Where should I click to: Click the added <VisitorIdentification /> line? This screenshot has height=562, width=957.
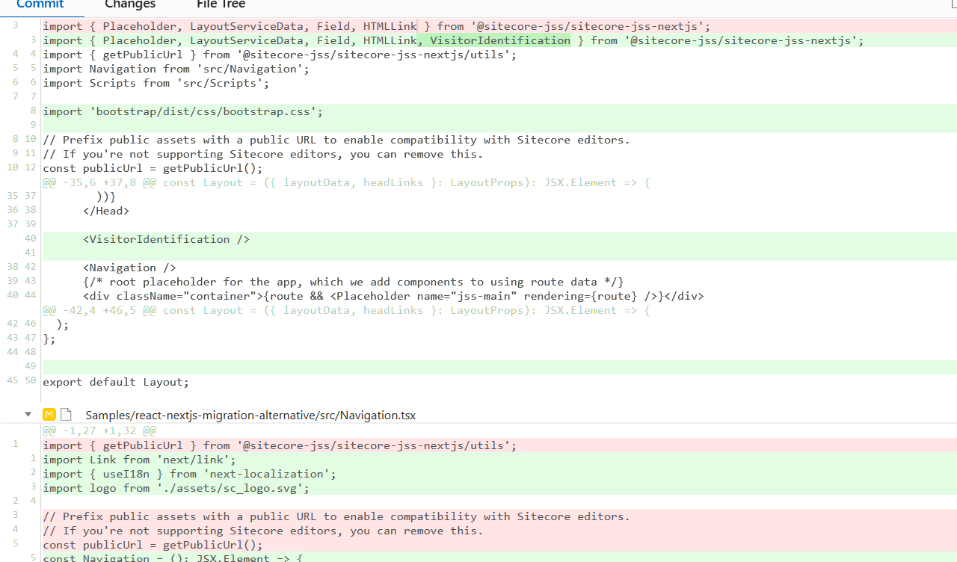[166, 239]
